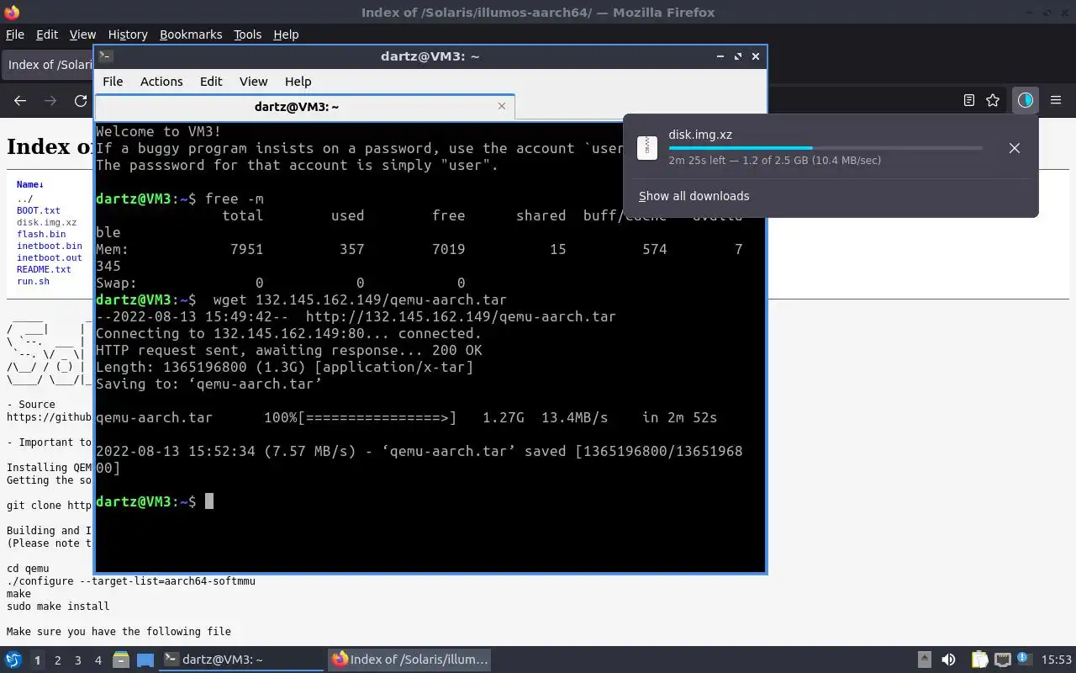
Task: Switch to virtual desktop 2
Action: click(x=57, y=660)
